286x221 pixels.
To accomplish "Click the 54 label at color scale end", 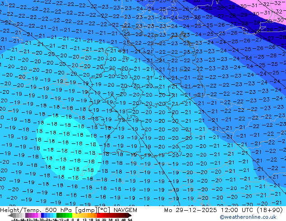I will 130,220.
